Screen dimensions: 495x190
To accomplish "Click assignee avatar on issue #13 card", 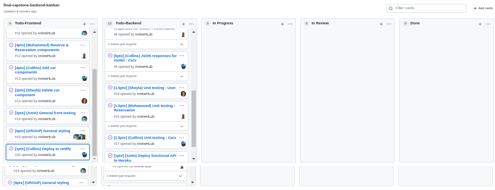I will tap(84, 79).
